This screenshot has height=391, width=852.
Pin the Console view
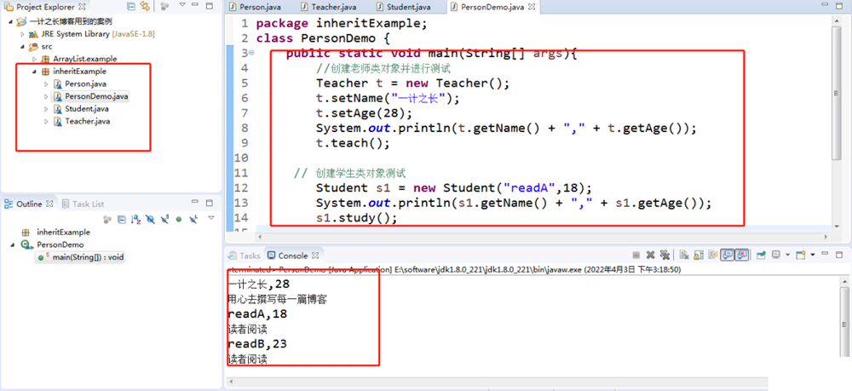(x=761, y=255)
